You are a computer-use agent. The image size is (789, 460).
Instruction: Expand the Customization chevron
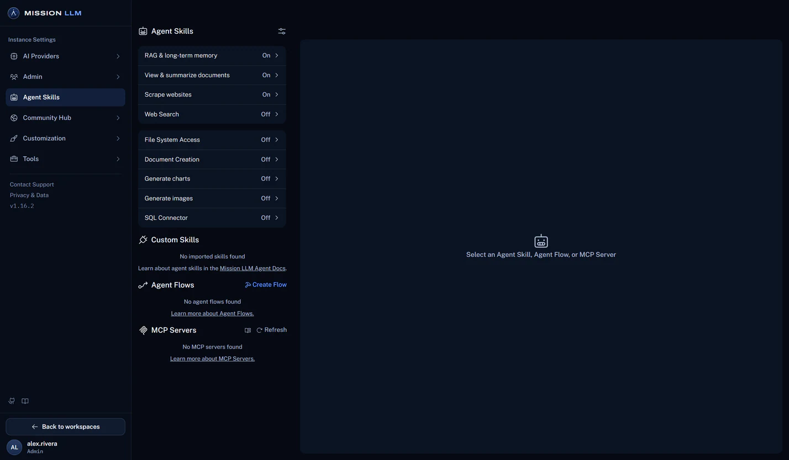[118, 139]
